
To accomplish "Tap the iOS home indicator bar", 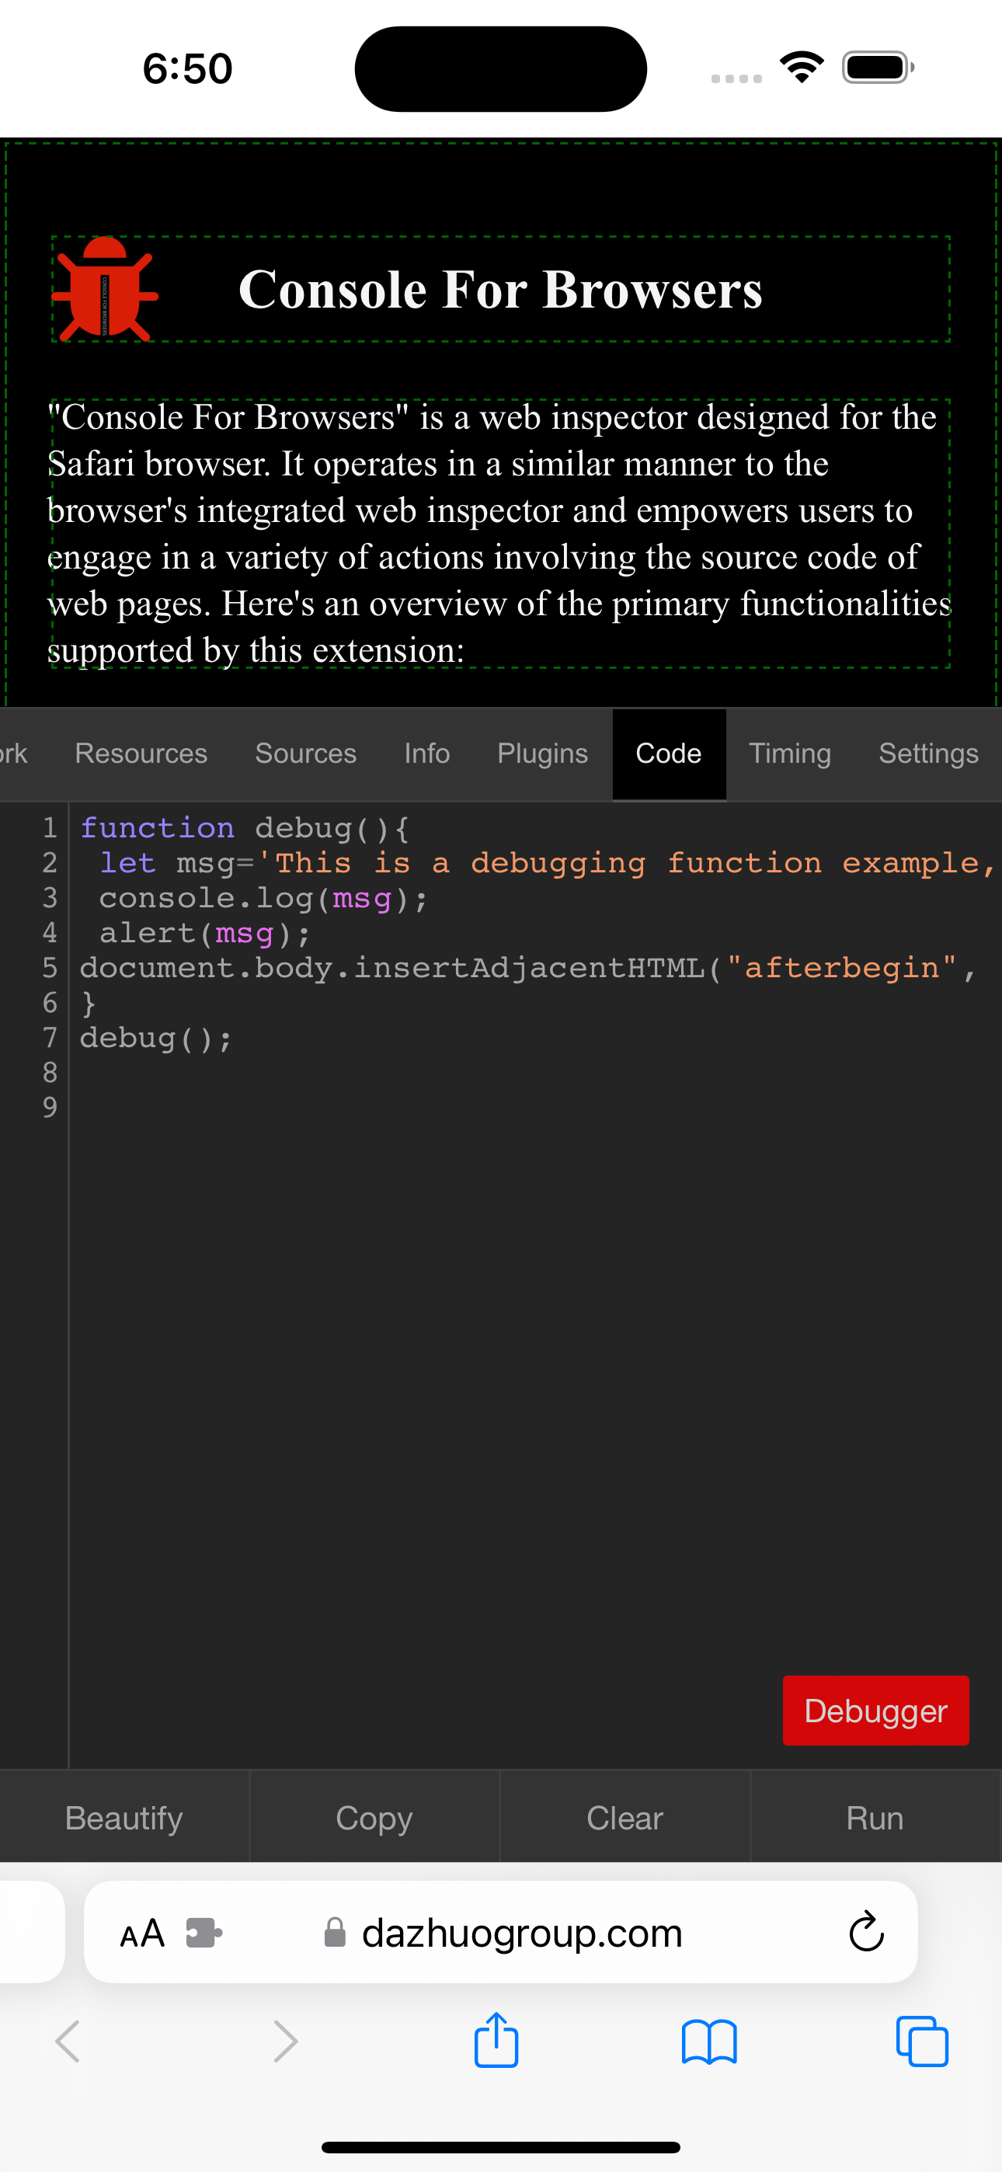I will 501,2146.
